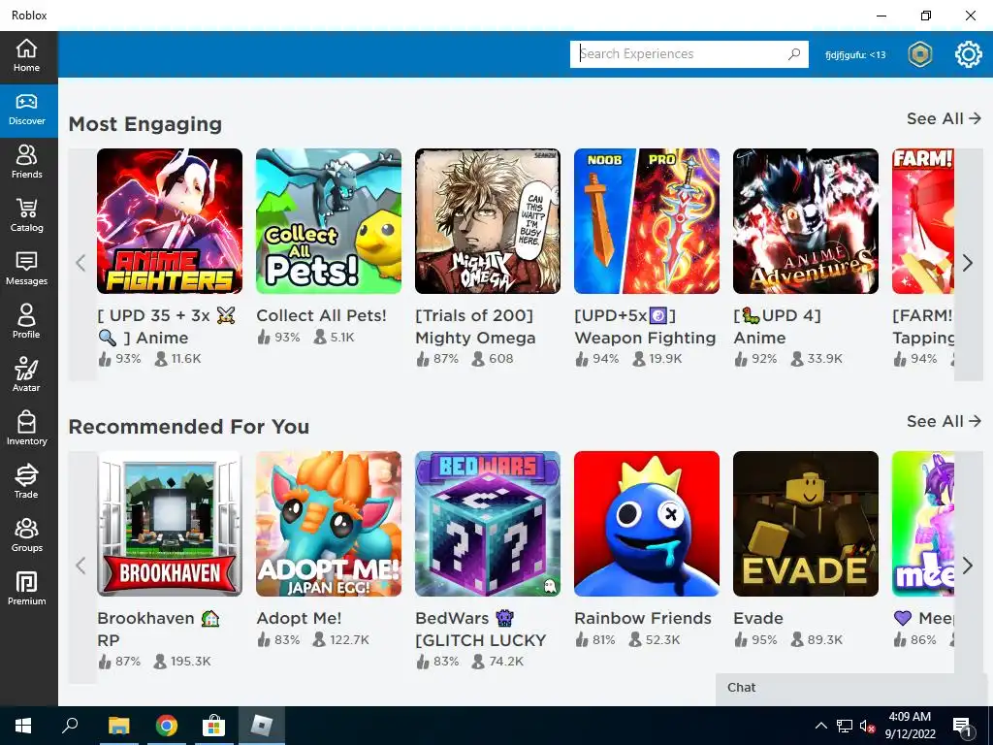The width and height of the screenshot is (993, 745).
Task: Show previous Recommended For You games
Action: point(81,566)
